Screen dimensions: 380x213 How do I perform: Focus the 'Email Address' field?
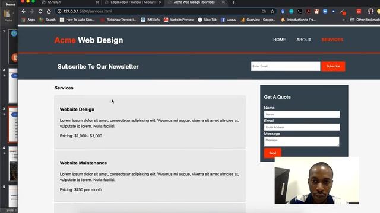pyautogui.click(x=302, y=127)
